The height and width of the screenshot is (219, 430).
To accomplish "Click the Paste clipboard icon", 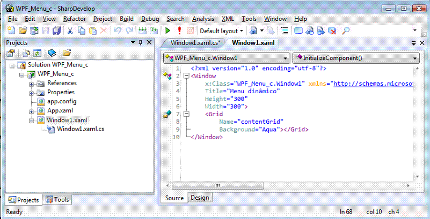I will click(x=93, y=31).
